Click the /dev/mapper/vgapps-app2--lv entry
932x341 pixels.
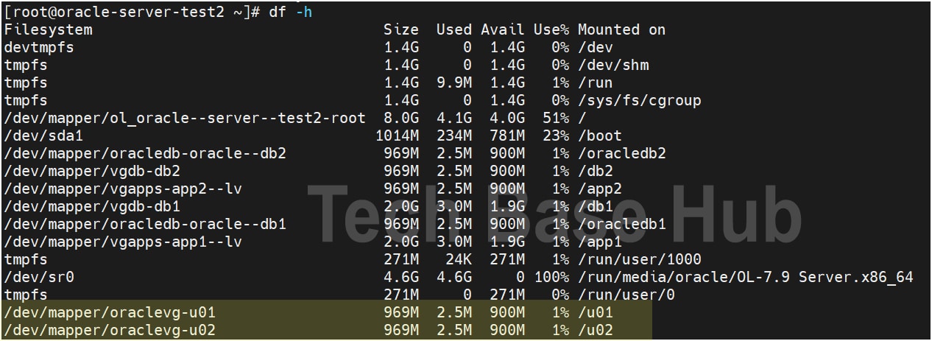coord(123,189)
